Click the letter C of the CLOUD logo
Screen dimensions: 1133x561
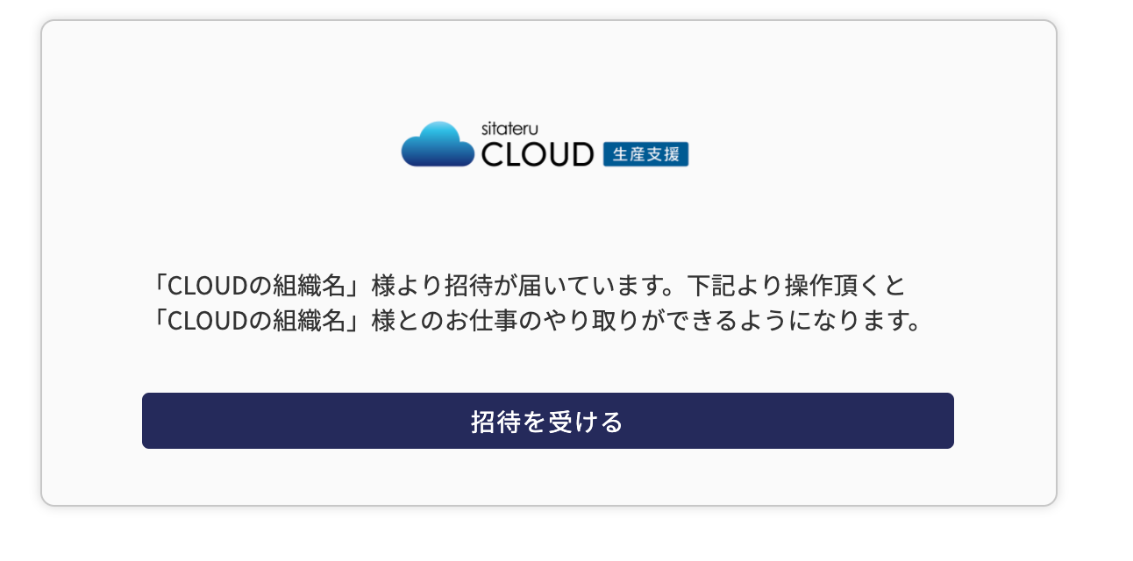coord(491,155)
